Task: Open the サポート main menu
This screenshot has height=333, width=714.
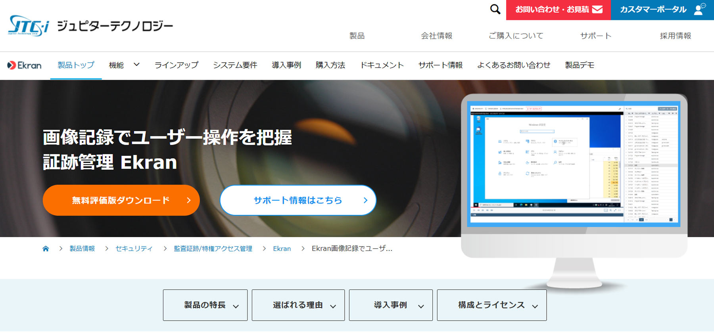Action: 596,36
